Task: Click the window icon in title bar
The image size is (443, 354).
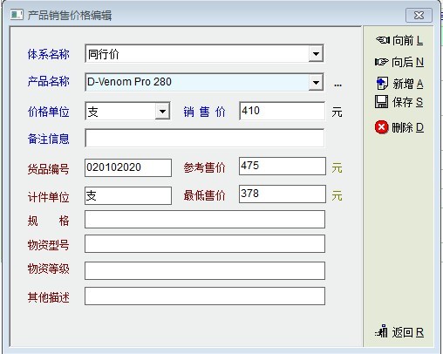Action: [17, 15]
